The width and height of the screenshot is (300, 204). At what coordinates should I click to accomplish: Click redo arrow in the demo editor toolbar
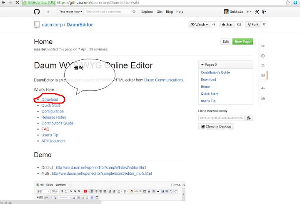coord(175,191)
